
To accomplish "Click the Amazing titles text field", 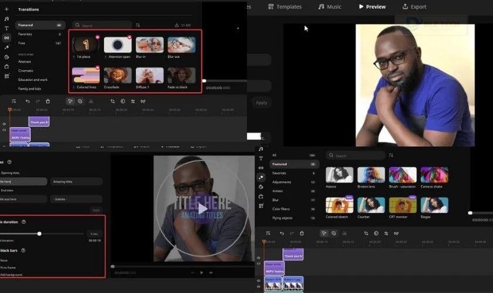I will 76,182.
